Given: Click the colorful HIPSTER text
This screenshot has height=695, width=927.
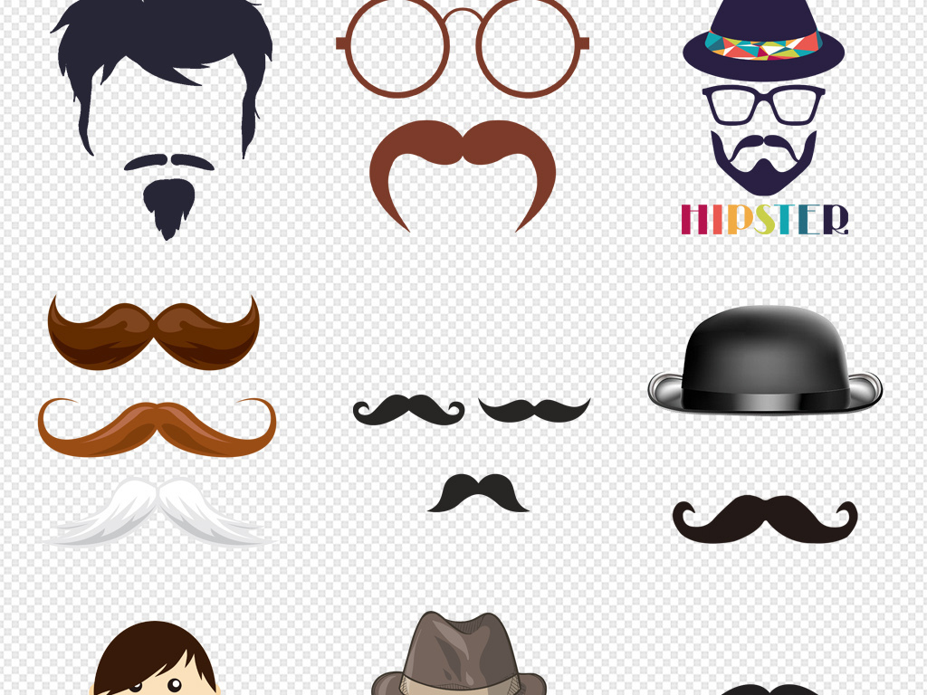Looking at the screenshot, I should click(x=764, y=219).
